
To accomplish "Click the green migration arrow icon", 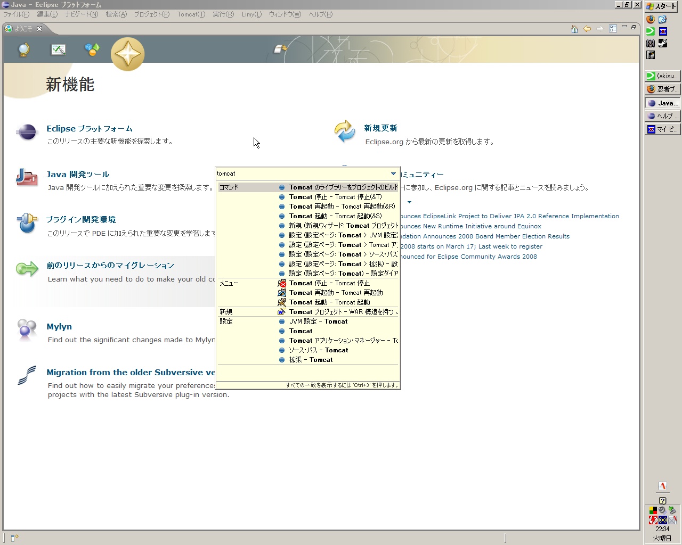I will click(x=27, y=269).
